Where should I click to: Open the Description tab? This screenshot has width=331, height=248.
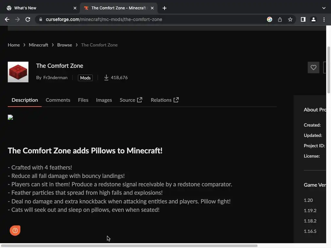point(25,100)
